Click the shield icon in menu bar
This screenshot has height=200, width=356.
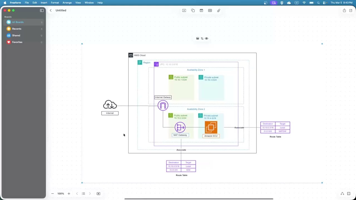click(x=282, y=3)
